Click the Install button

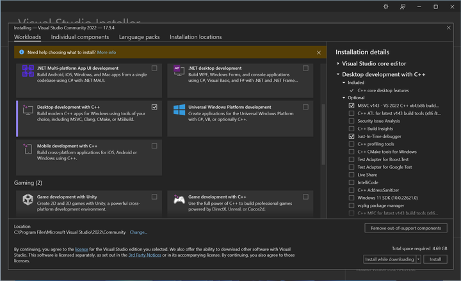(x=435, y=259)
